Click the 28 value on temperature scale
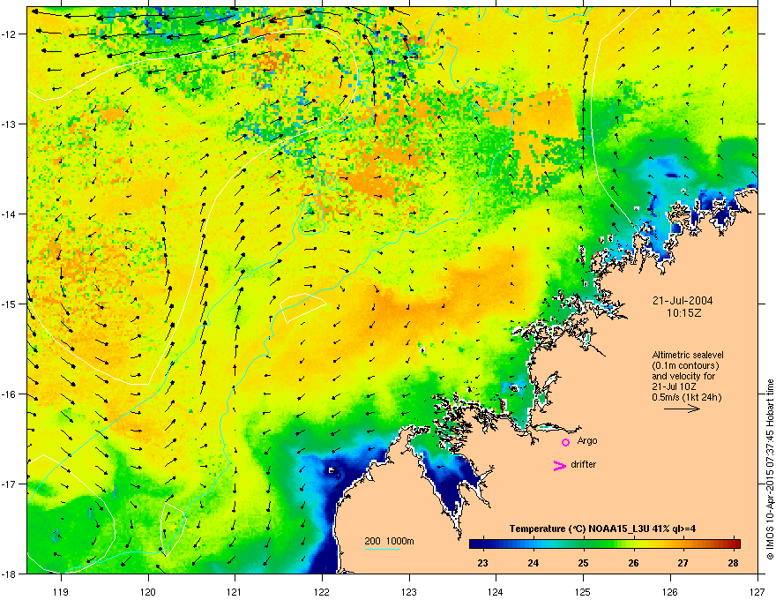The image size is (776, 600). 734,563
